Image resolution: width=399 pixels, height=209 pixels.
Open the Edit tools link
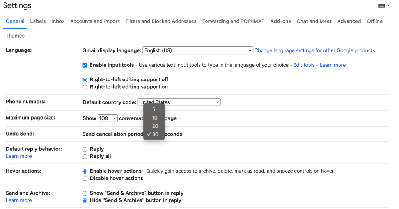coord(304,65)
